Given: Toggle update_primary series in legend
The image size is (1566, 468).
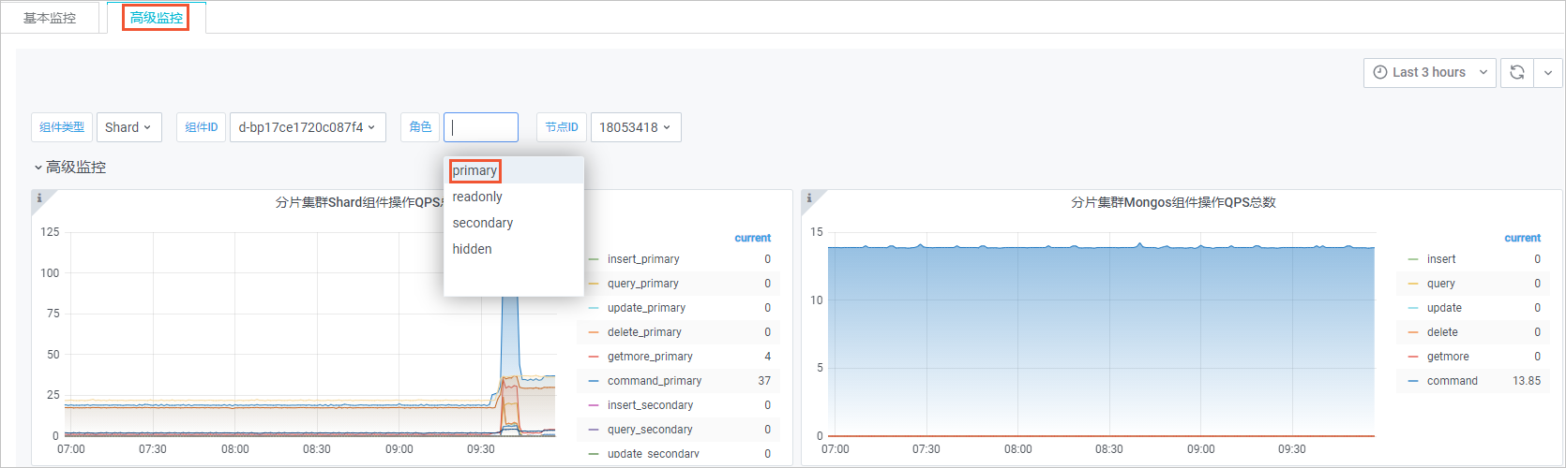Looking at the screenshot, I should 646,308.
